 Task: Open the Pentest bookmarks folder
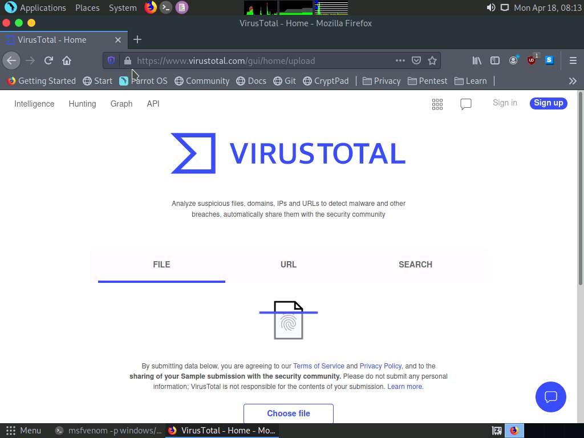pyautogui.click(x=427, y=81)
